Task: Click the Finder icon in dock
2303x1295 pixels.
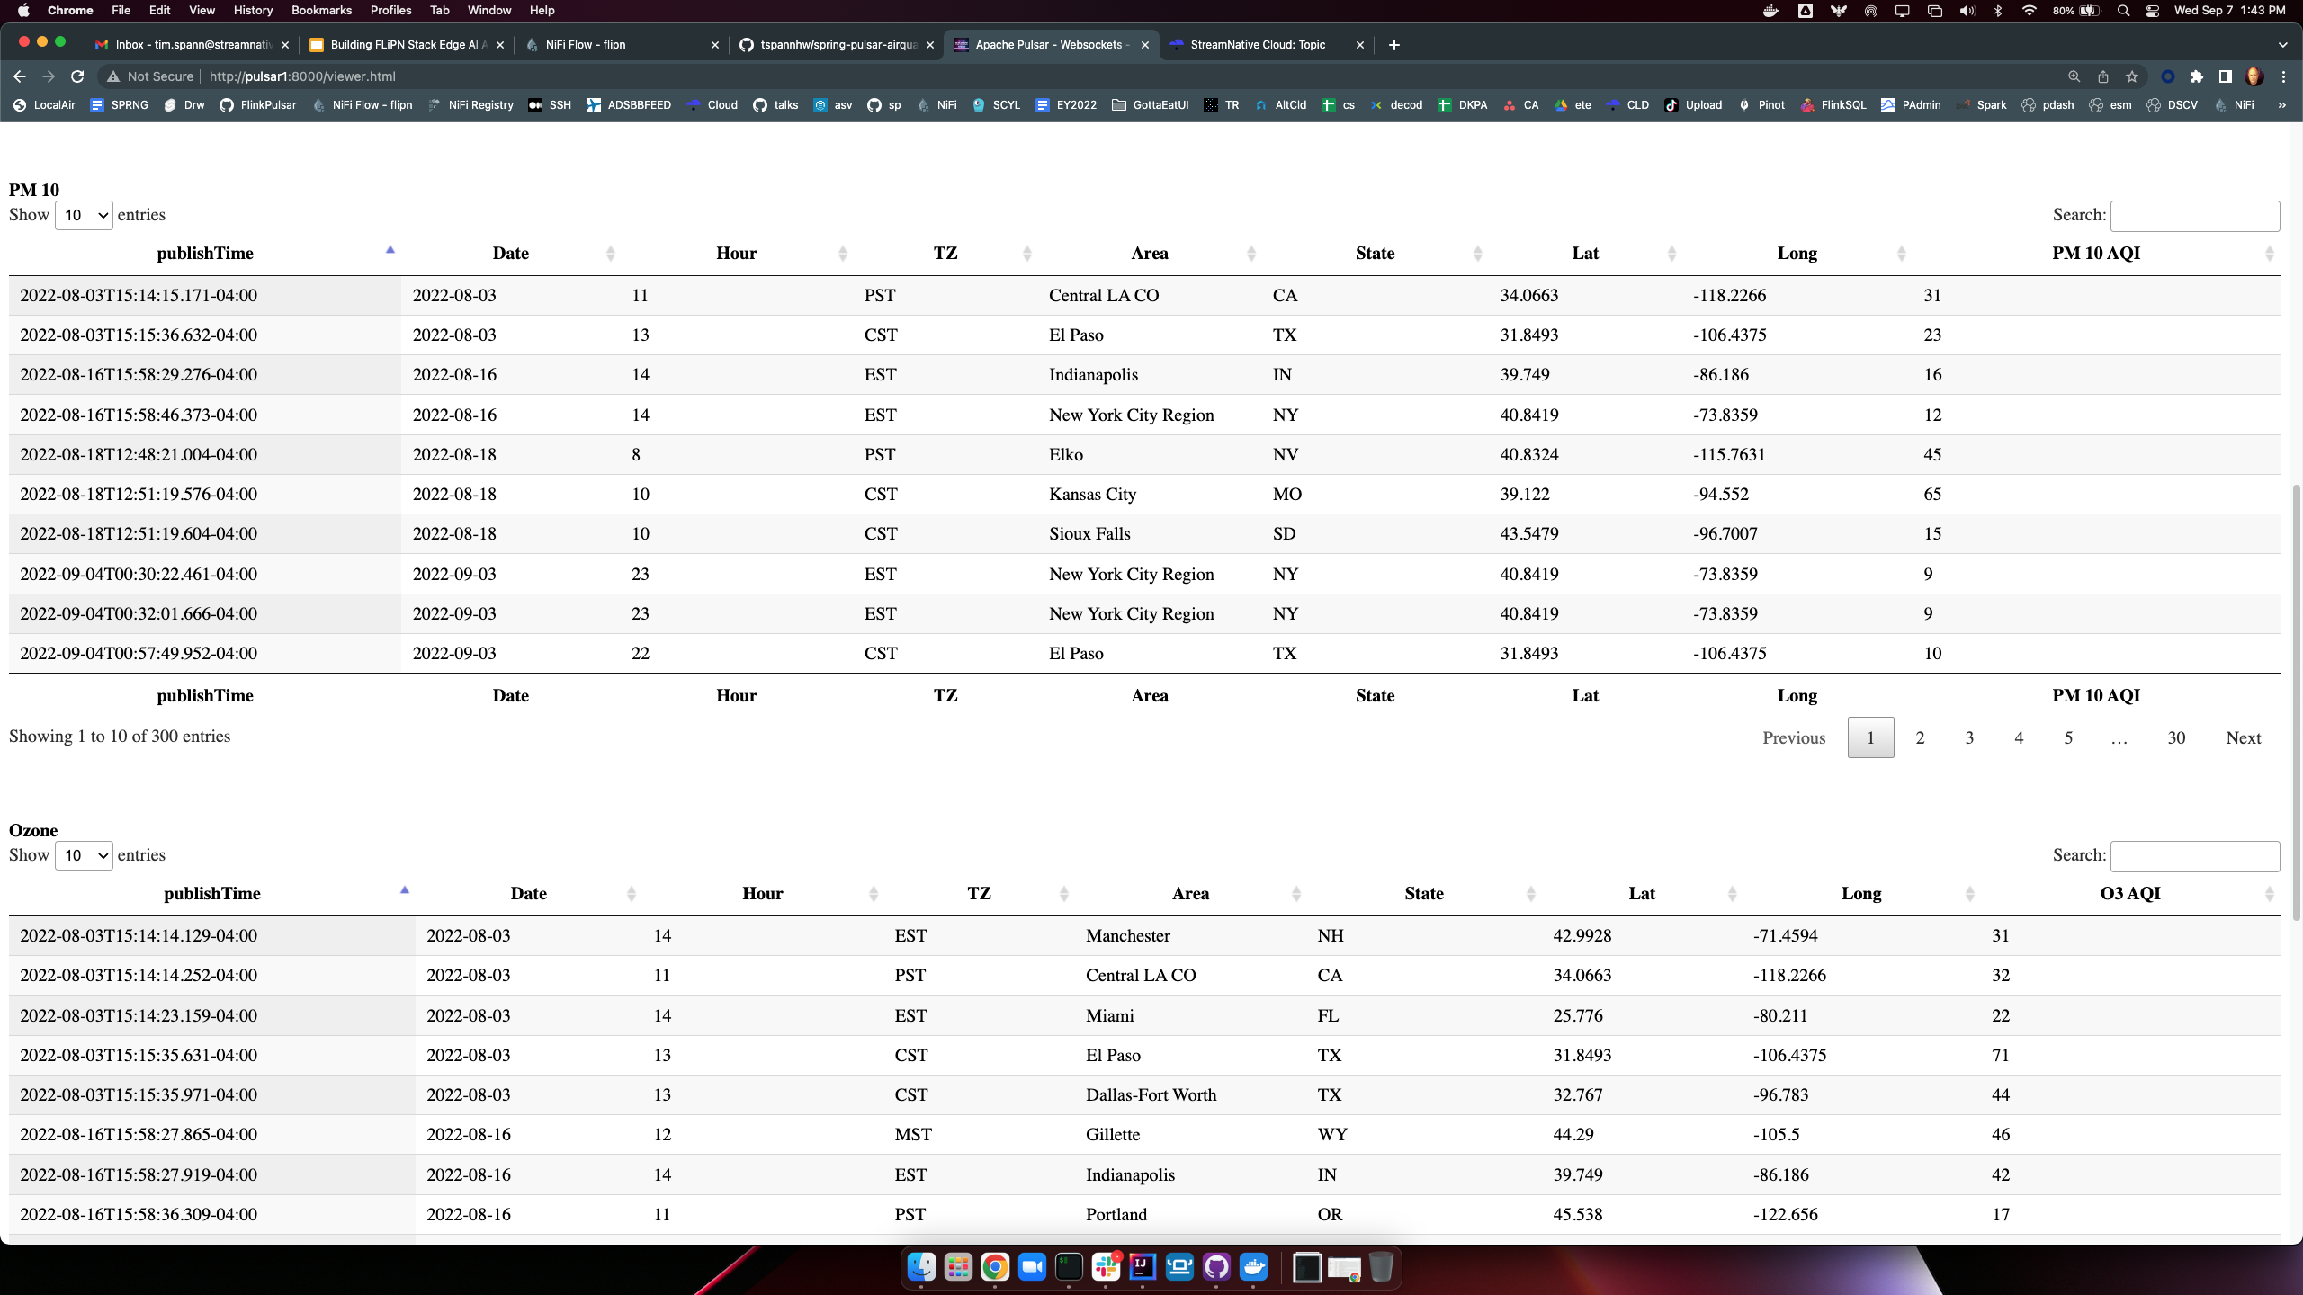Action: click(920, 1267)
